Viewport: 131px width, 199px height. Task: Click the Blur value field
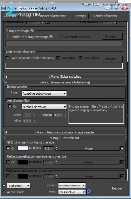(27, 121)
